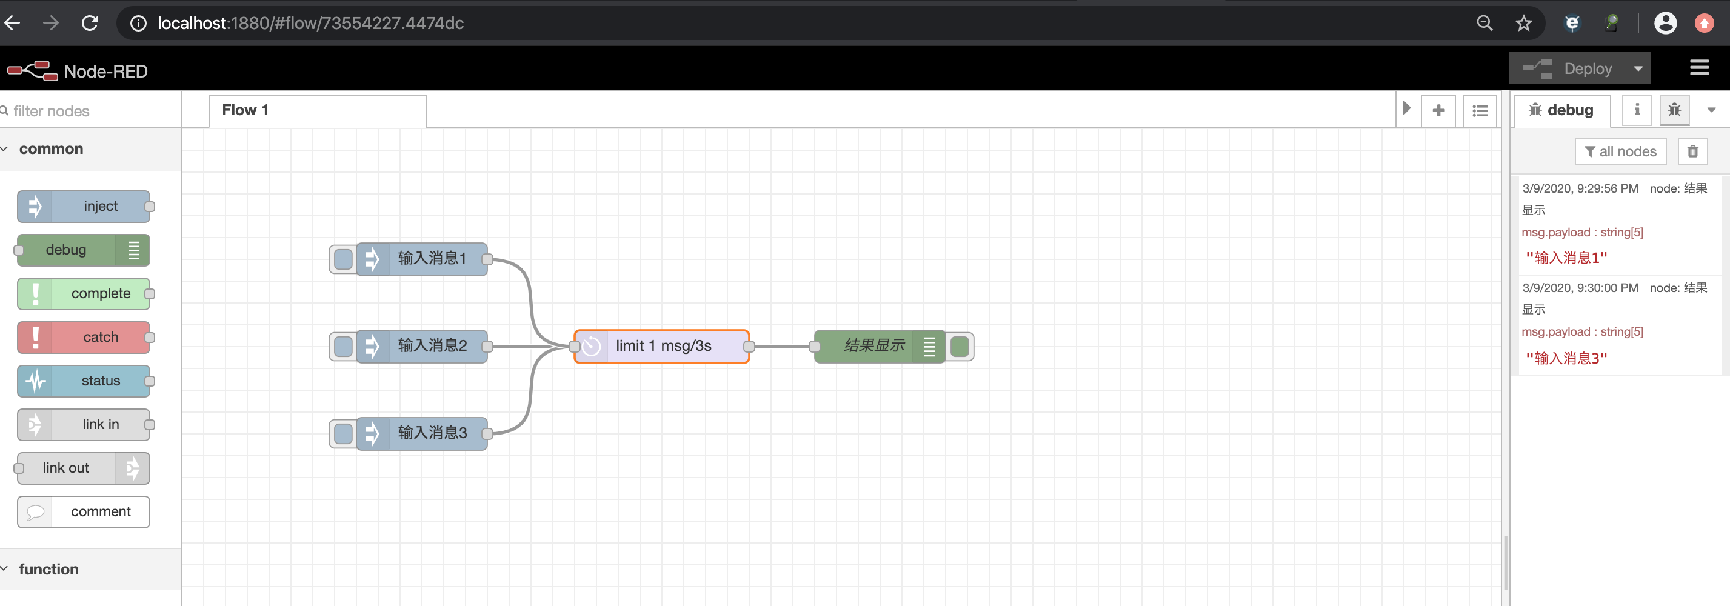1730x606 pixels.
Task: Open the browser profile avatar
Action: point(1665,24)
